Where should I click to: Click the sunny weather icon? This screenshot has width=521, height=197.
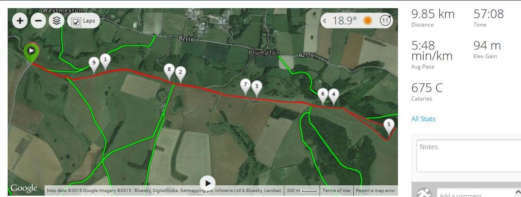click(x=367, y=21)
